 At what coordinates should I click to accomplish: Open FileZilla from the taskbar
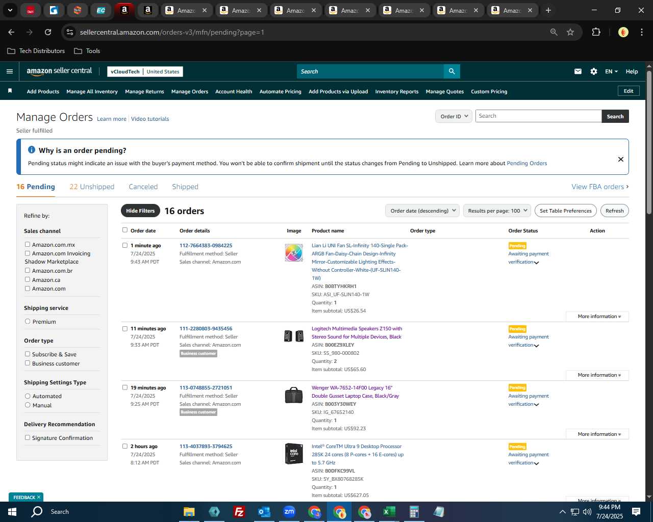click(239, 512)
